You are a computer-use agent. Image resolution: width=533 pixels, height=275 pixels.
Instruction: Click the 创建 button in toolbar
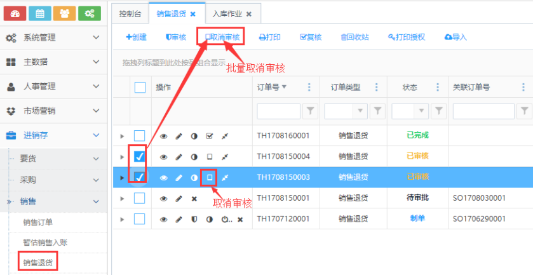[136, 37]
